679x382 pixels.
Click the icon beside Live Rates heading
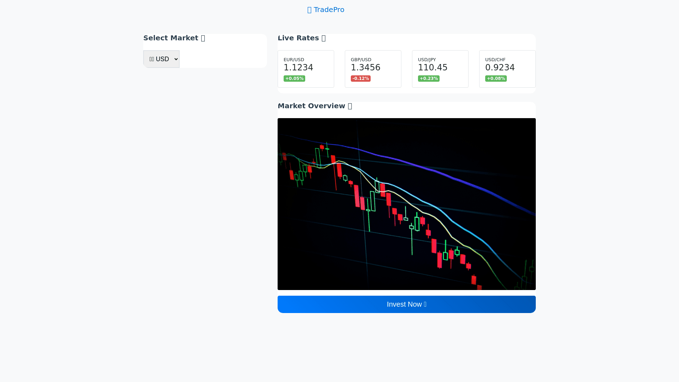point(324,38)
